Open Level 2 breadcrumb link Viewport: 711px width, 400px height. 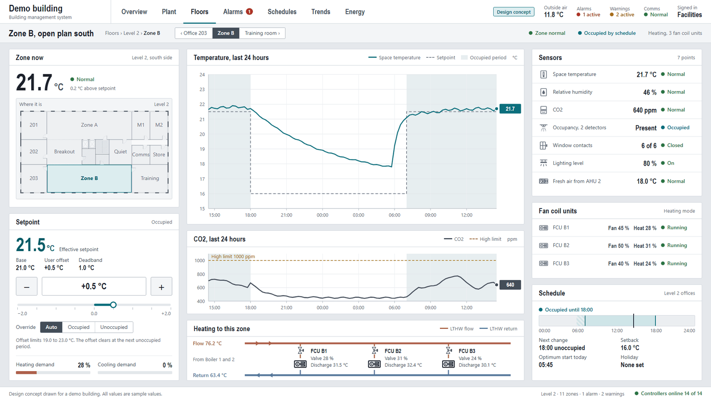coord(131,33)
